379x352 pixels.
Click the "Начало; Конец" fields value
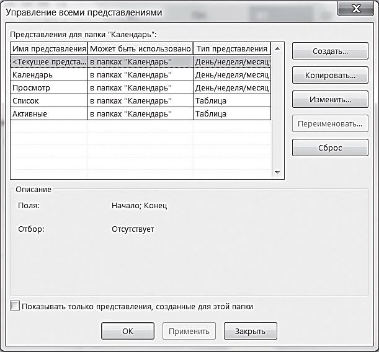(139, 206)
